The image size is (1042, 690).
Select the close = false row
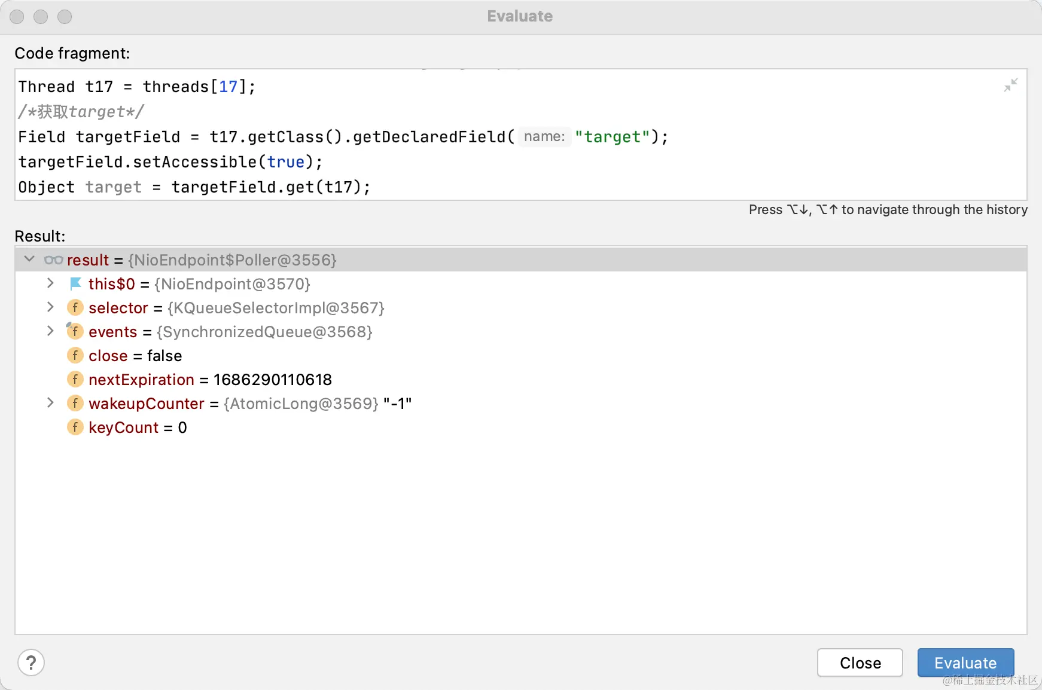pyautogui.click(x=520, y=355)
